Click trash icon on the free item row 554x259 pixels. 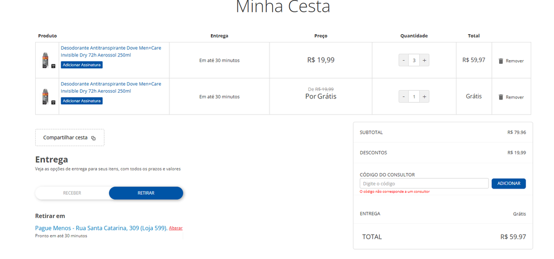(x=501, y=97)
